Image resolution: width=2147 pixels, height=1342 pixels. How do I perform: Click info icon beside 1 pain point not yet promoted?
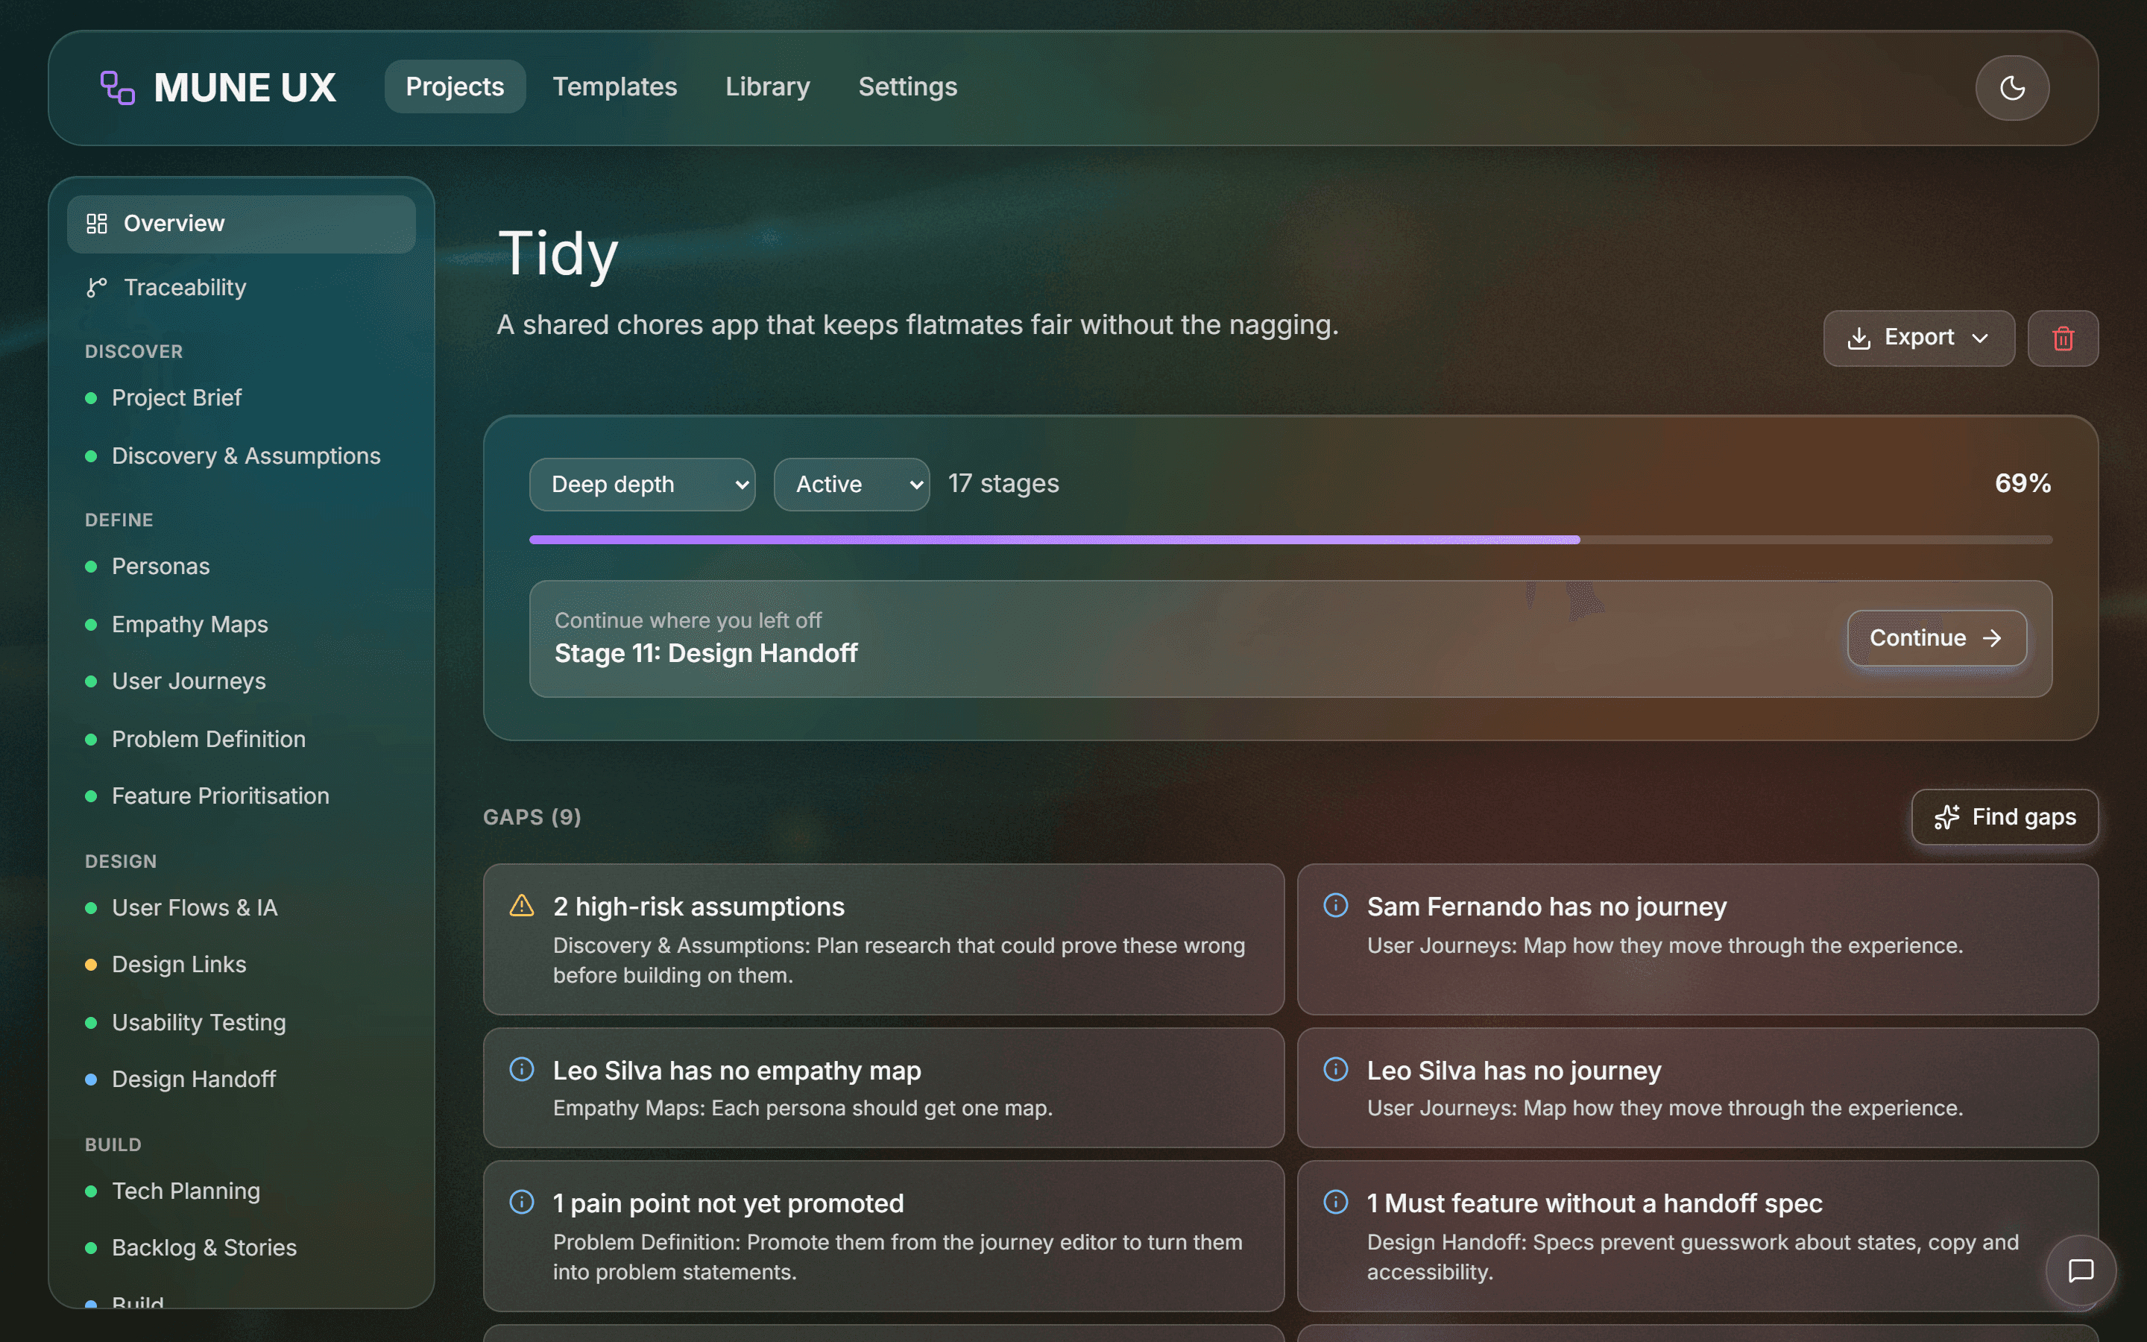(x=522, y=1202)
